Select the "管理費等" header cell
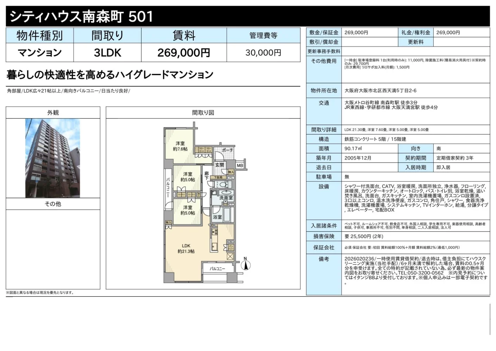The width and height of the screenshot is (496, 351). click(x=263, y=36)
